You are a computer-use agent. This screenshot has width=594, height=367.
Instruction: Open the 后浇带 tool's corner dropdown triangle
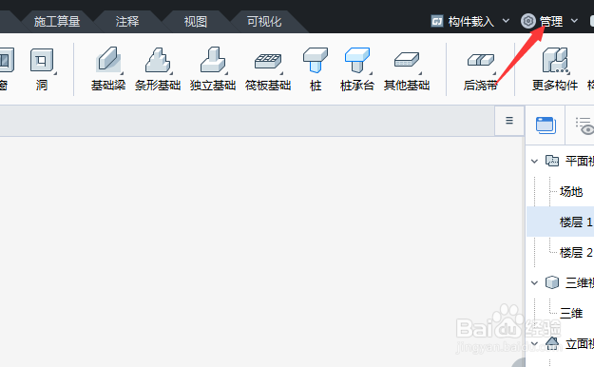pos(494,73)
